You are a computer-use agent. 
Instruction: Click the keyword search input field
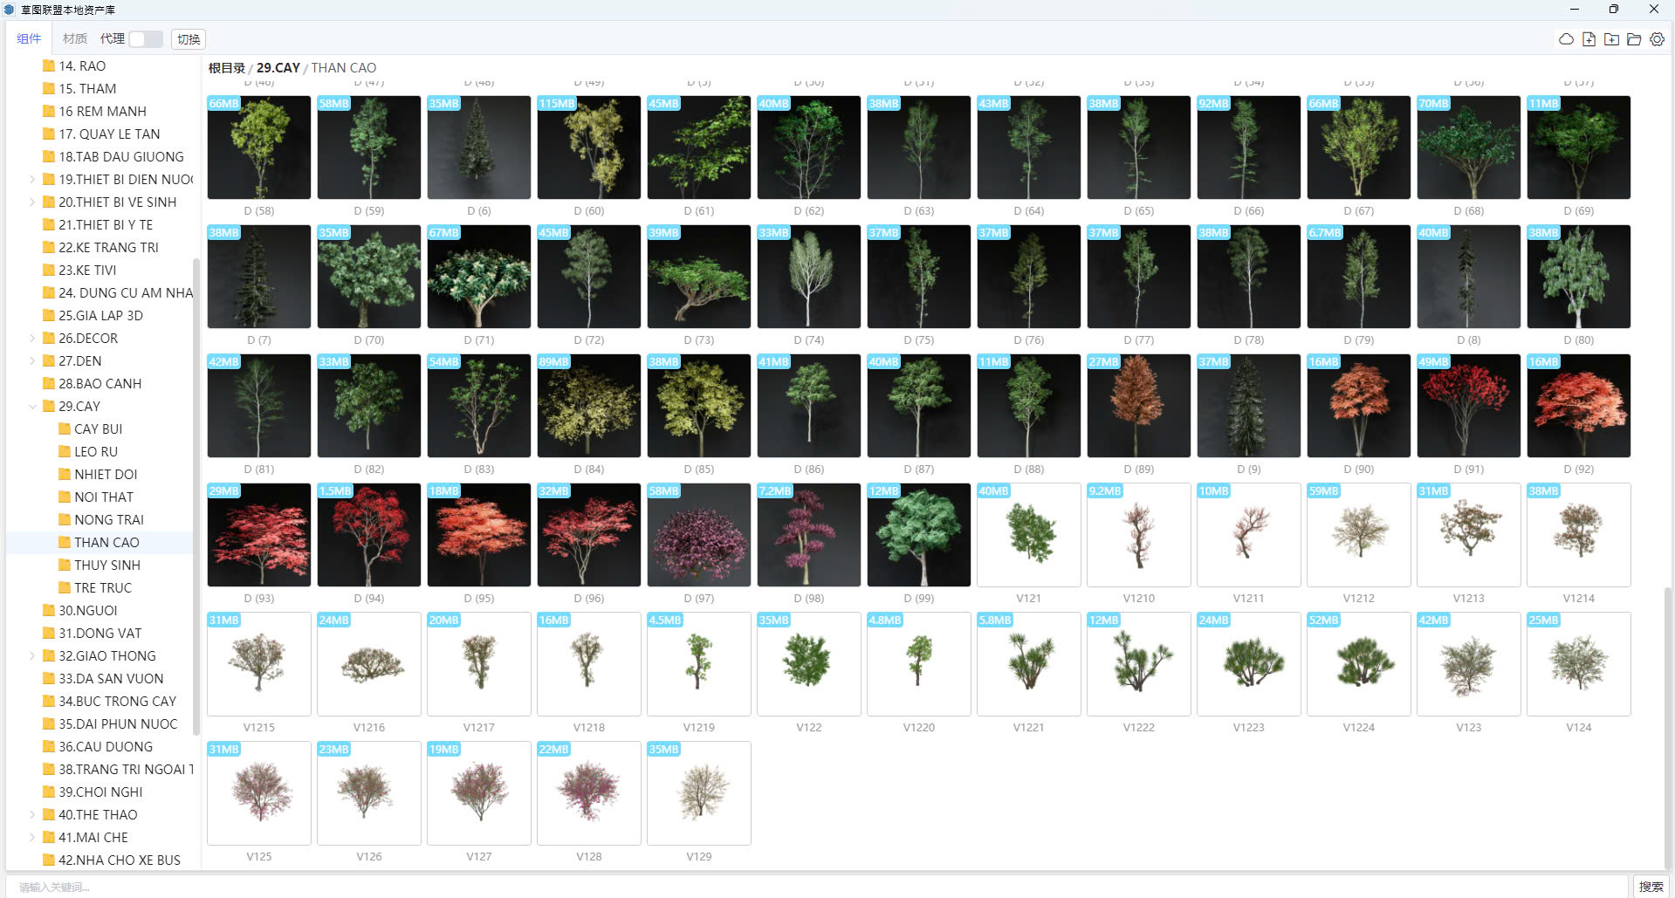[817, 887]
